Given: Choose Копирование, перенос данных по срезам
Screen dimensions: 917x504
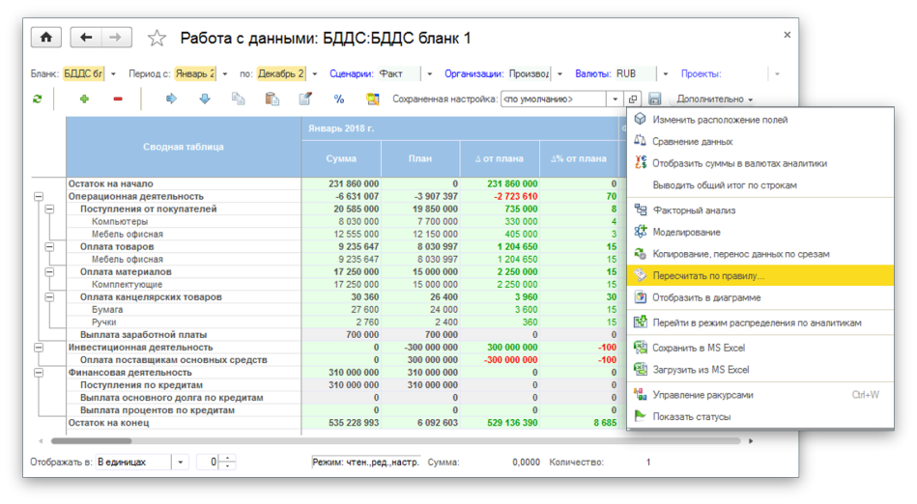Looking at the screenshot, I should (760, 254).
